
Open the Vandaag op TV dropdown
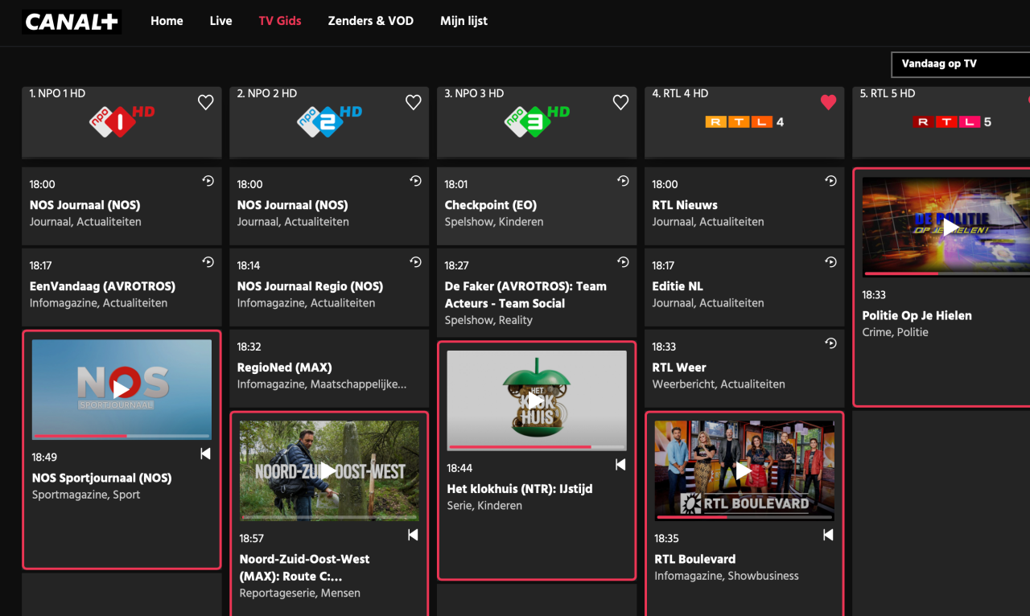click(961, 64)
